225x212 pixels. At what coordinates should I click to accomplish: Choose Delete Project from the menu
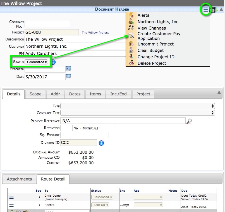pos(152,63)
